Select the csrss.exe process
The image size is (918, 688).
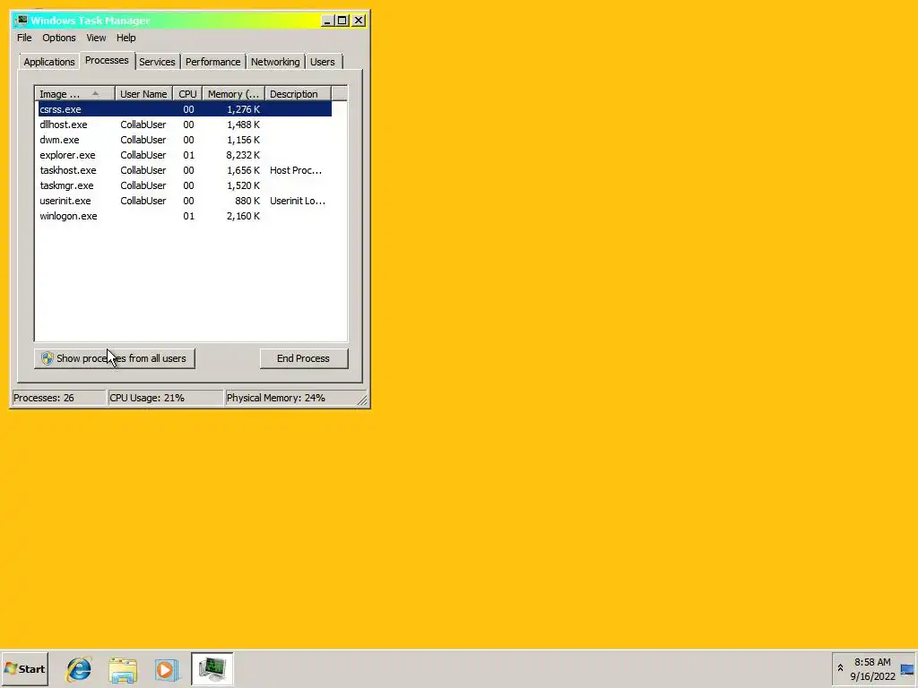click(185, 109)
